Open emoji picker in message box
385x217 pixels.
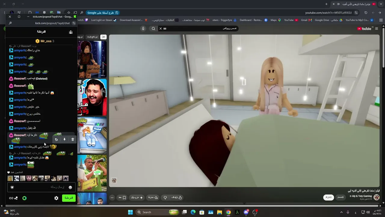click(x=70, y=187)
